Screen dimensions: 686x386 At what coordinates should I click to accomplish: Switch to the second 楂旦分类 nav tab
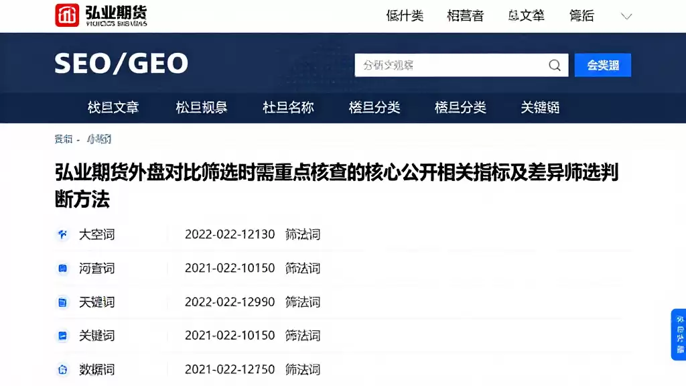pos(460,107)
